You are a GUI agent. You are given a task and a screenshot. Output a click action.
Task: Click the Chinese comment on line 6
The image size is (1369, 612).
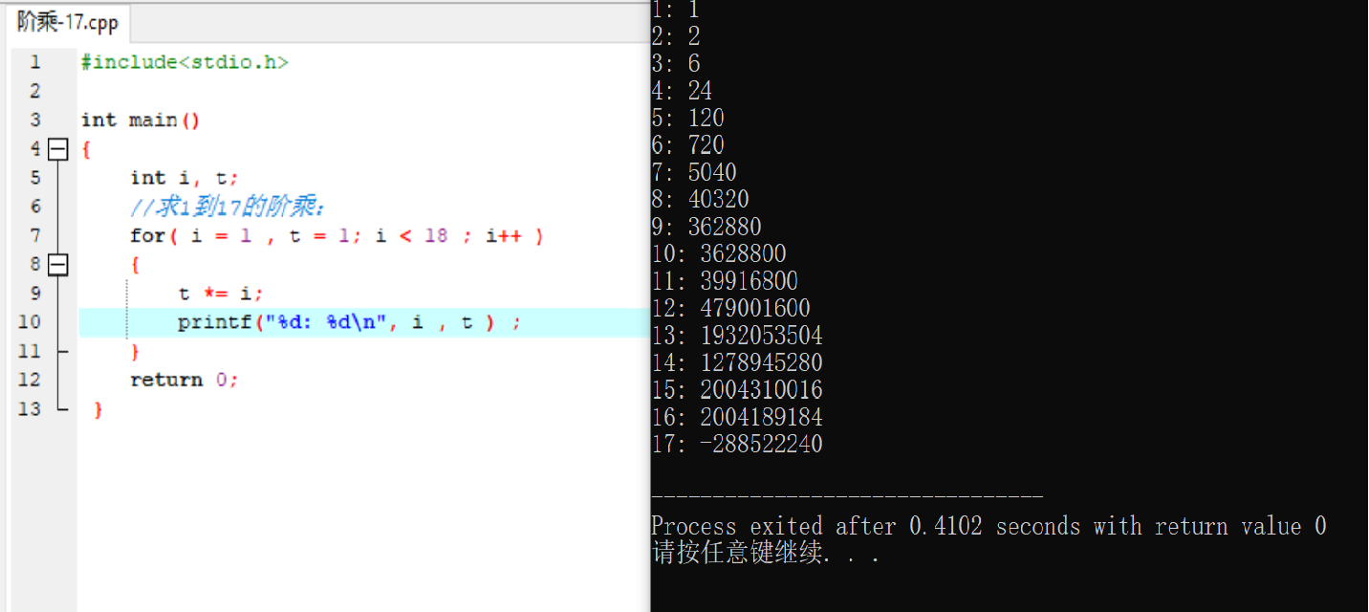pyautogui.click(x=228, y=207)
